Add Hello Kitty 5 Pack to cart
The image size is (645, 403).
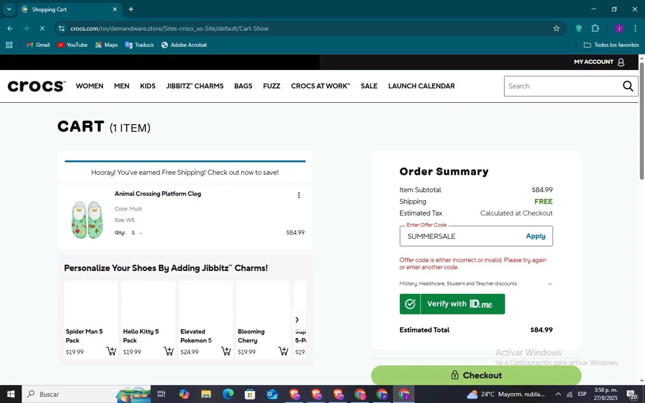tap(169, 351)
